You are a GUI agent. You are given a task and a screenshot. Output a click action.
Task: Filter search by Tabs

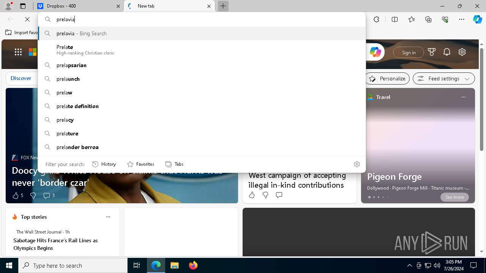[174, 164]
